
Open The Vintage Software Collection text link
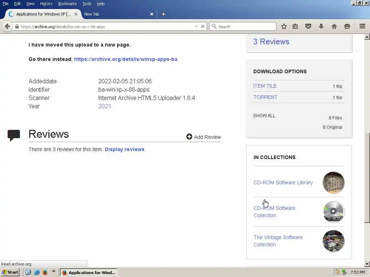coord(278,241)
